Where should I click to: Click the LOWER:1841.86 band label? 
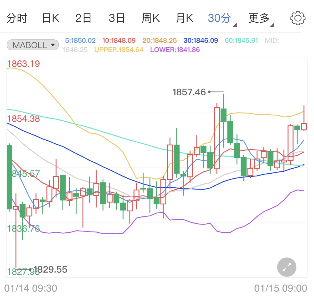[175, 50]
